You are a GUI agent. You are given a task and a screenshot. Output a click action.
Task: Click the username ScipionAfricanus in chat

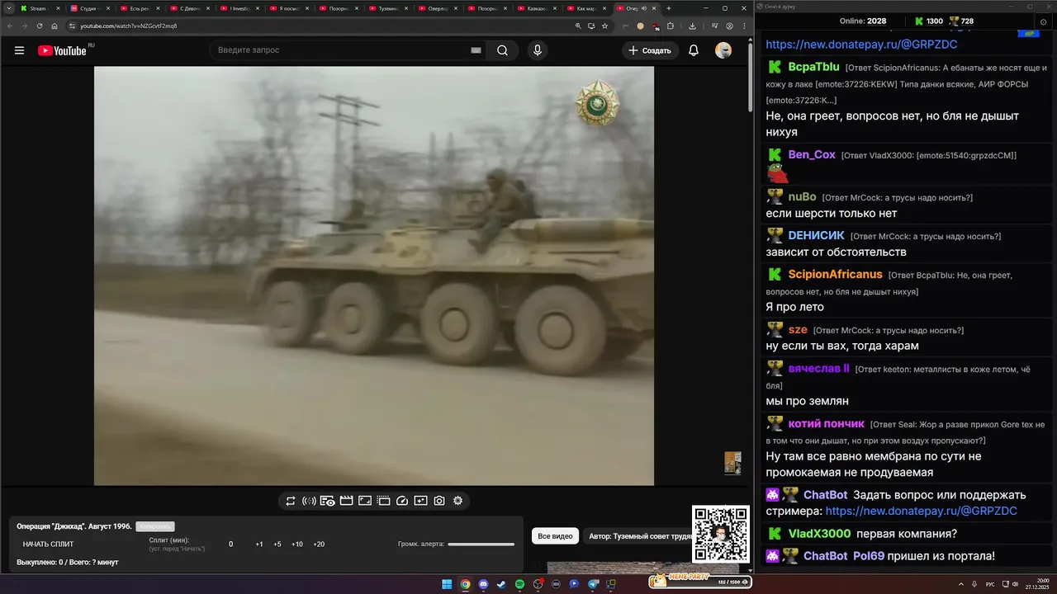[836, 275]
